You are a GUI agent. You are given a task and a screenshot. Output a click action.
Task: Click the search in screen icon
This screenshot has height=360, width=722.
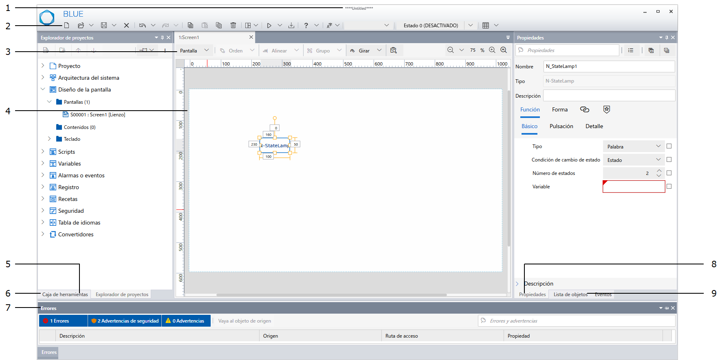[393, 50]
